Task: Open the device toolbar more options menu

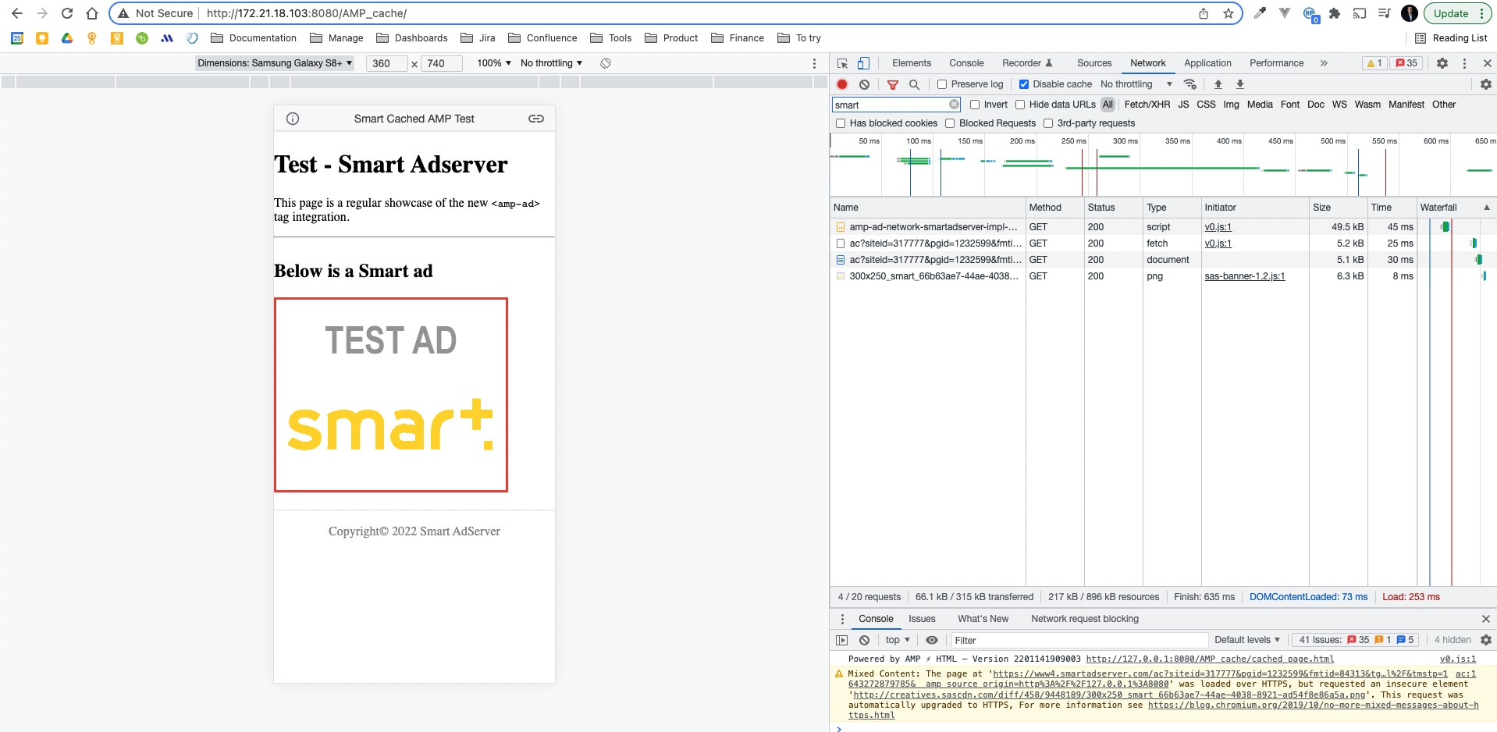Action: point(814,63)
